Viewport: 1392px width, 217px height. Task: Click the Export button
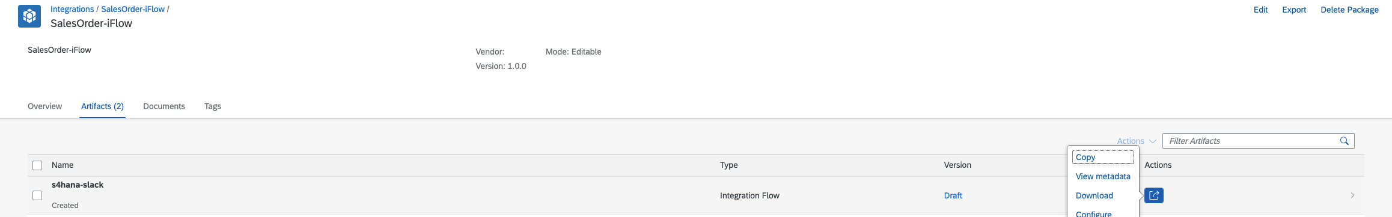coord(1294,10)
